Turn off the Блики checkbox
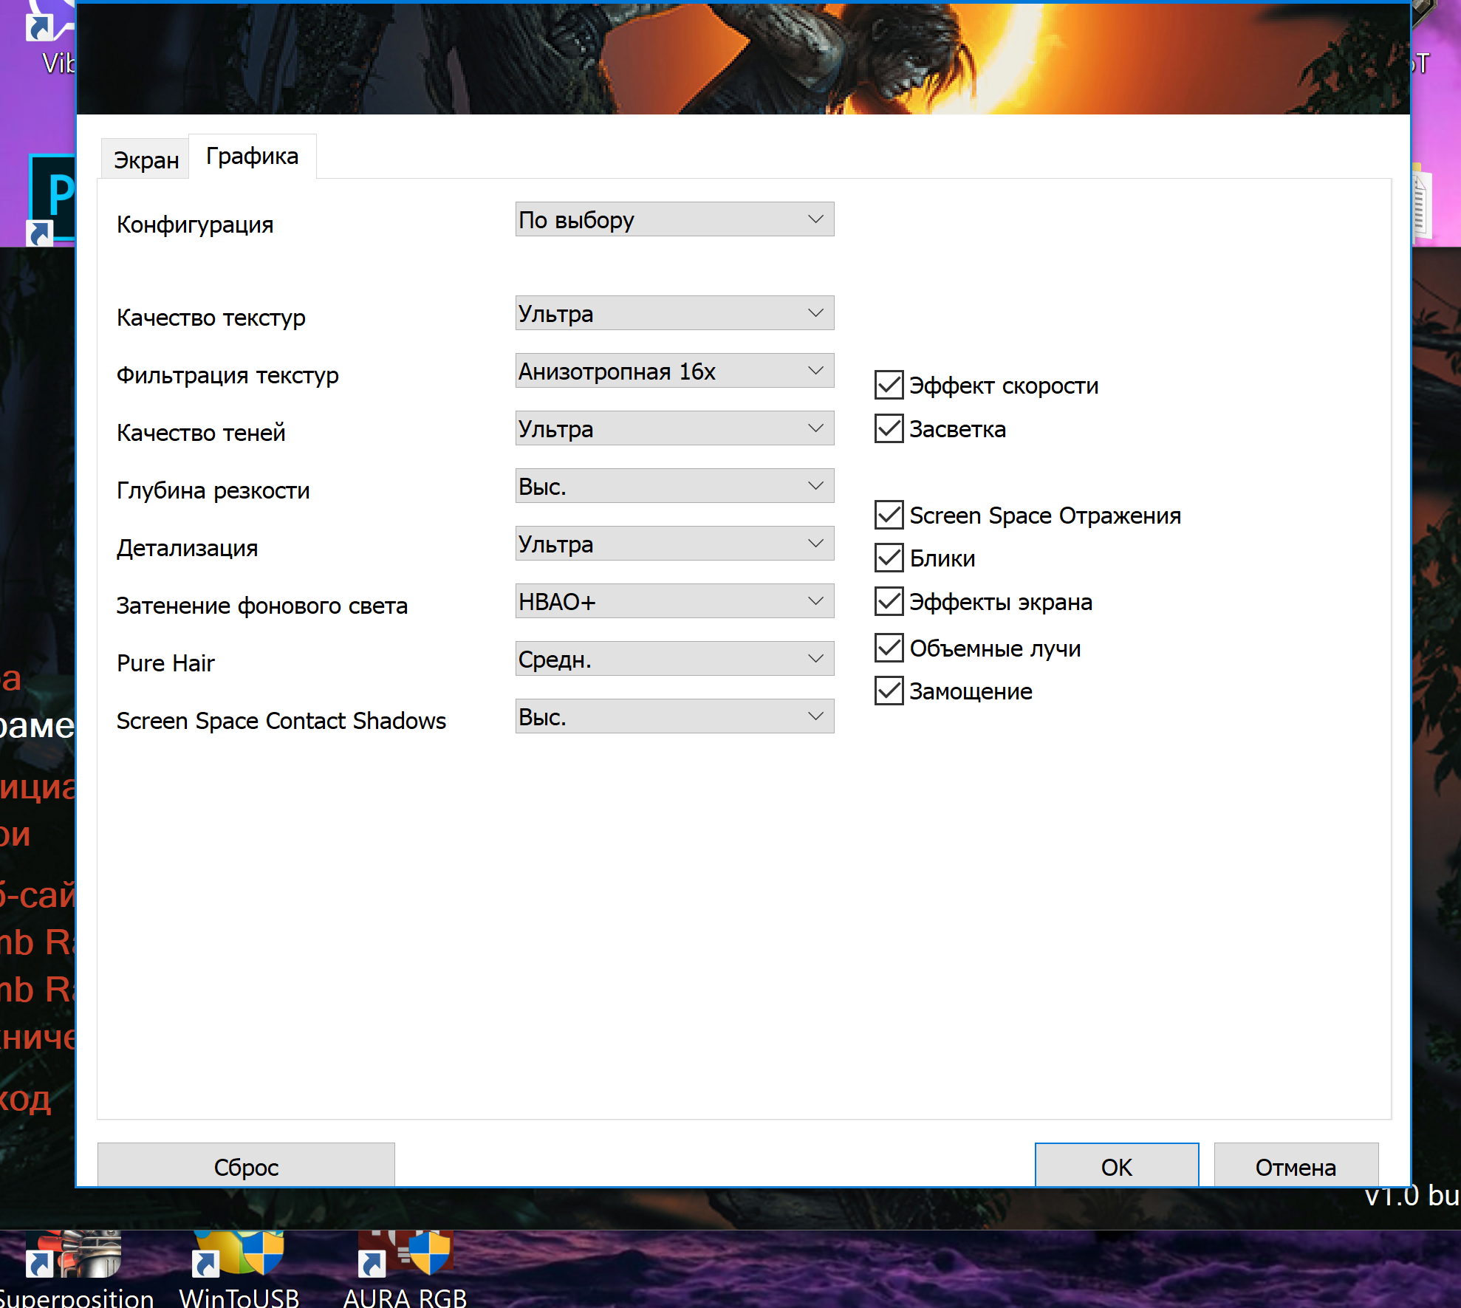1461x1308 pixels. point(889,558)
